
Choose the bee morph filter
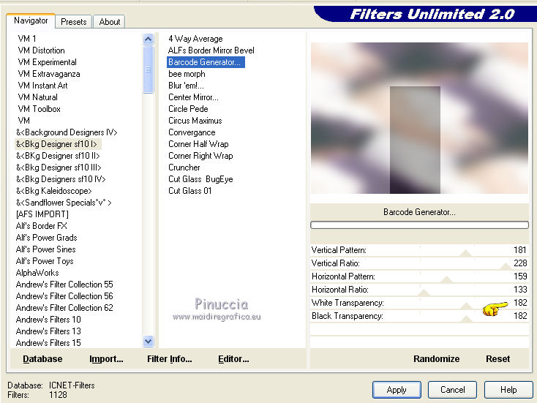pyautogui.click(x=187, y=74)
